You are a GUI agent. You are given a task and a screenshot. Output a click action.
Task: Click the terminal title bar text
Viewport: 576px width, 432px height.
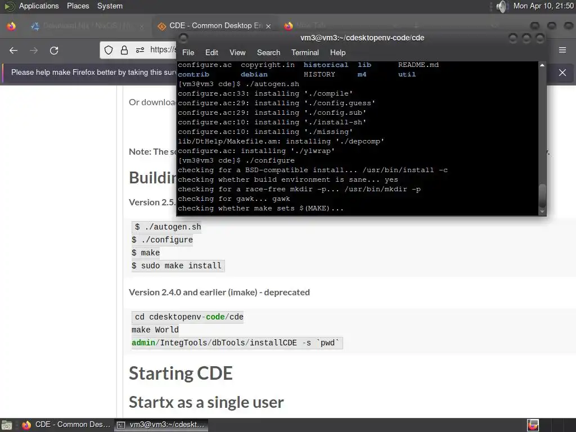pyautogui.click(x=362, y=38)
